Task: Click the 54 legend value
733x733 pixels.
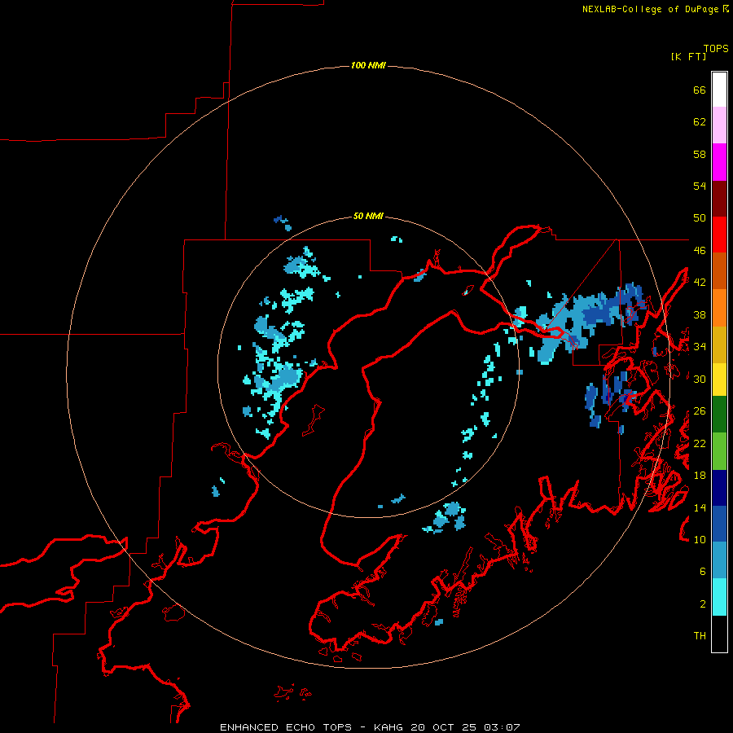Action: (x=700, y=186)
